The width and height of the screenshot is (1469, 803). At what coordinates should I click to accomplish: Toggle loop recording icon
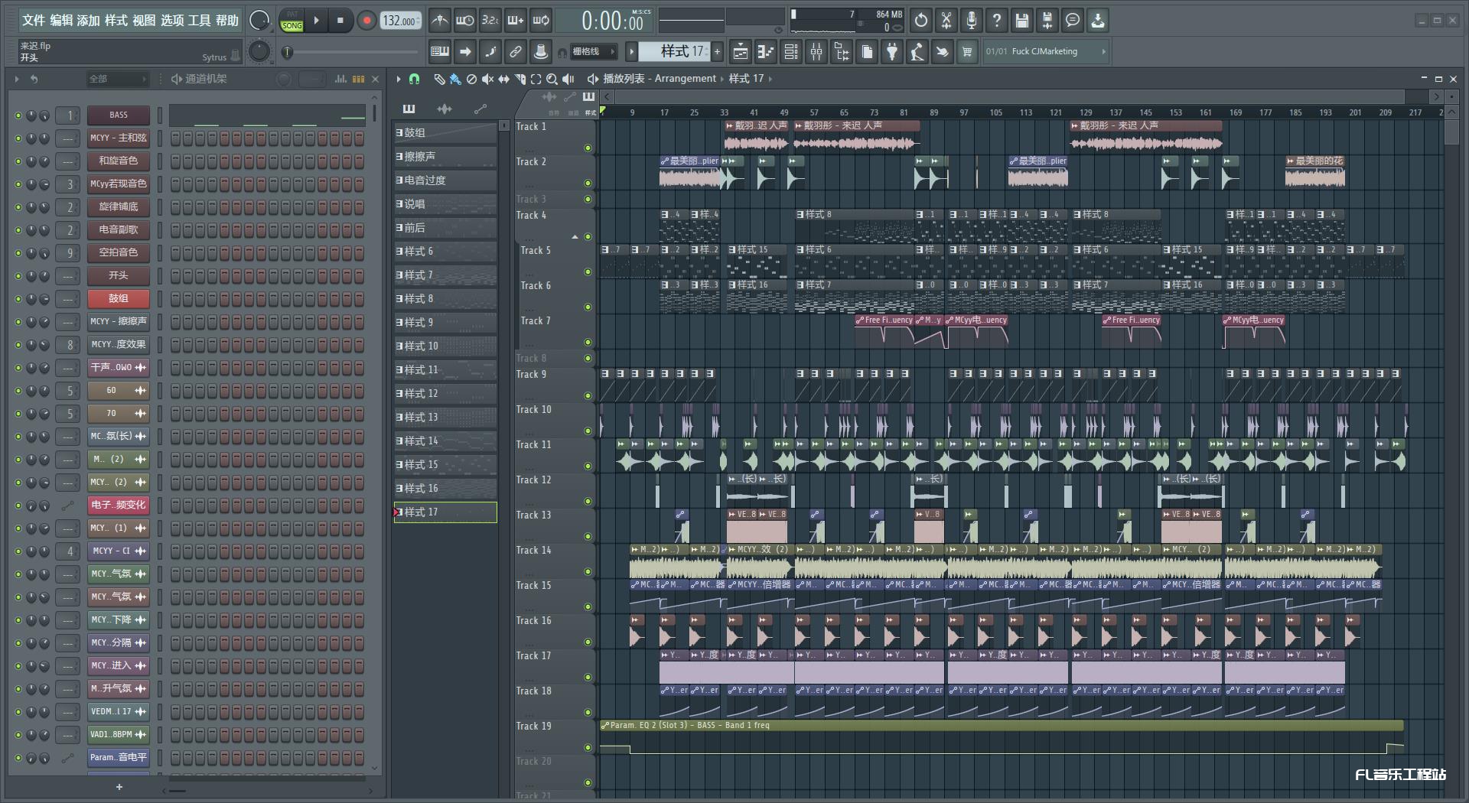point(541,21)
